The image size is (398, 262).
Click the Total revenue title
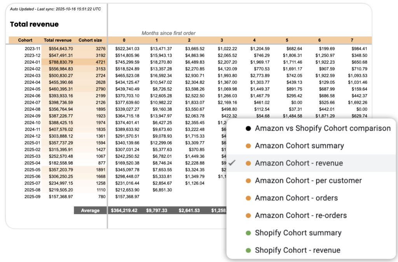[x=34, y=24]
